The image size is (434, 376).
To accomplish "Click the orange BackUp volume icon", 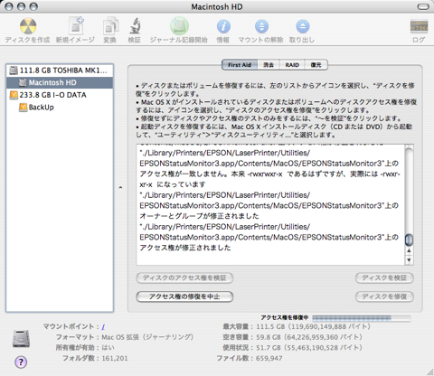I will point(23,107).
